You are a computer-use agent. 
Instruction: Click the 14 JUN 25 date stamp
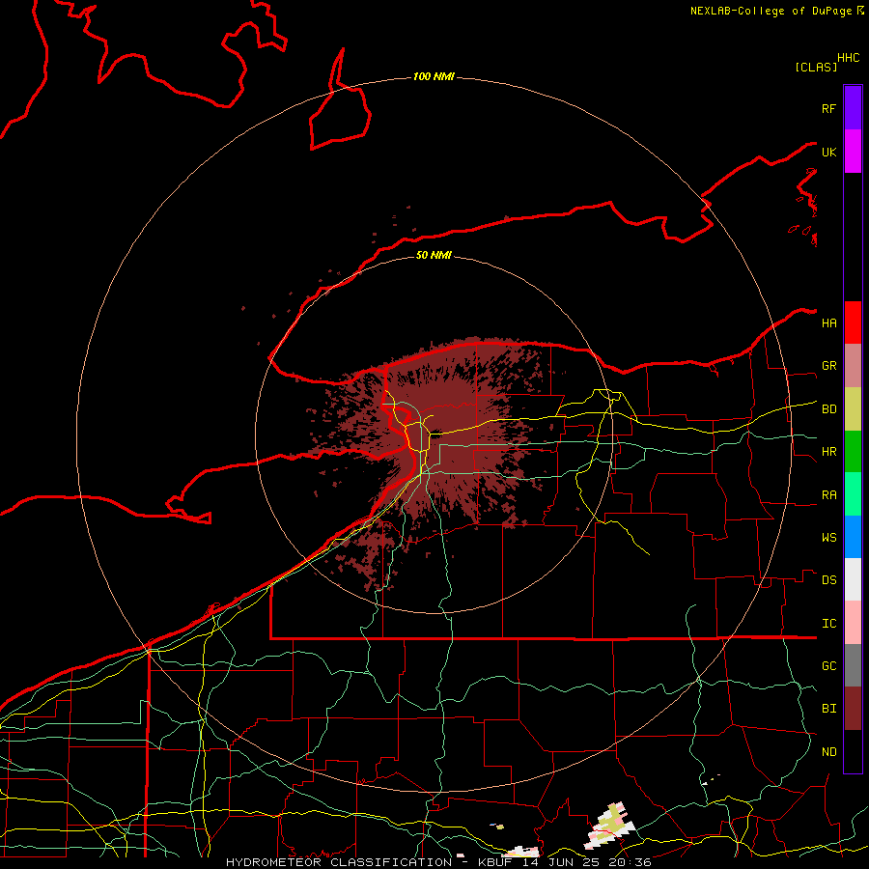(561, 862)
